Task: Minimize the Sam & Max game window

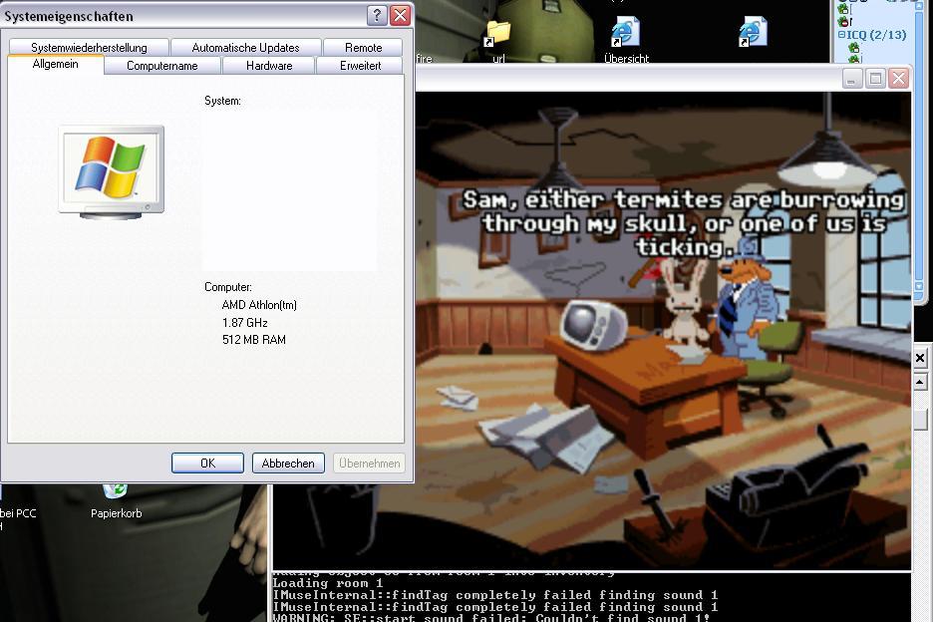Action: [852, 78]
